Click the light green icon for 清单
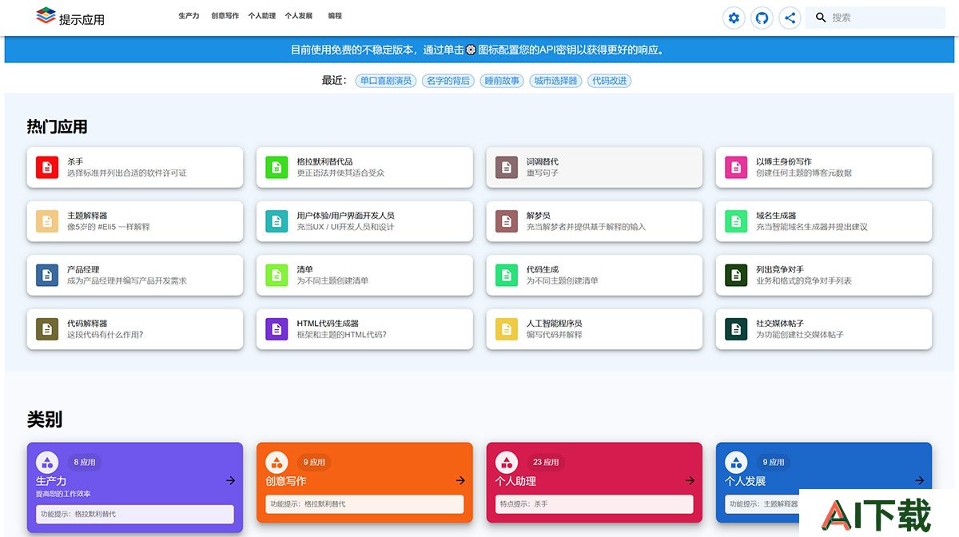Viewport: 959px width, 537px height. pos(277,275)
